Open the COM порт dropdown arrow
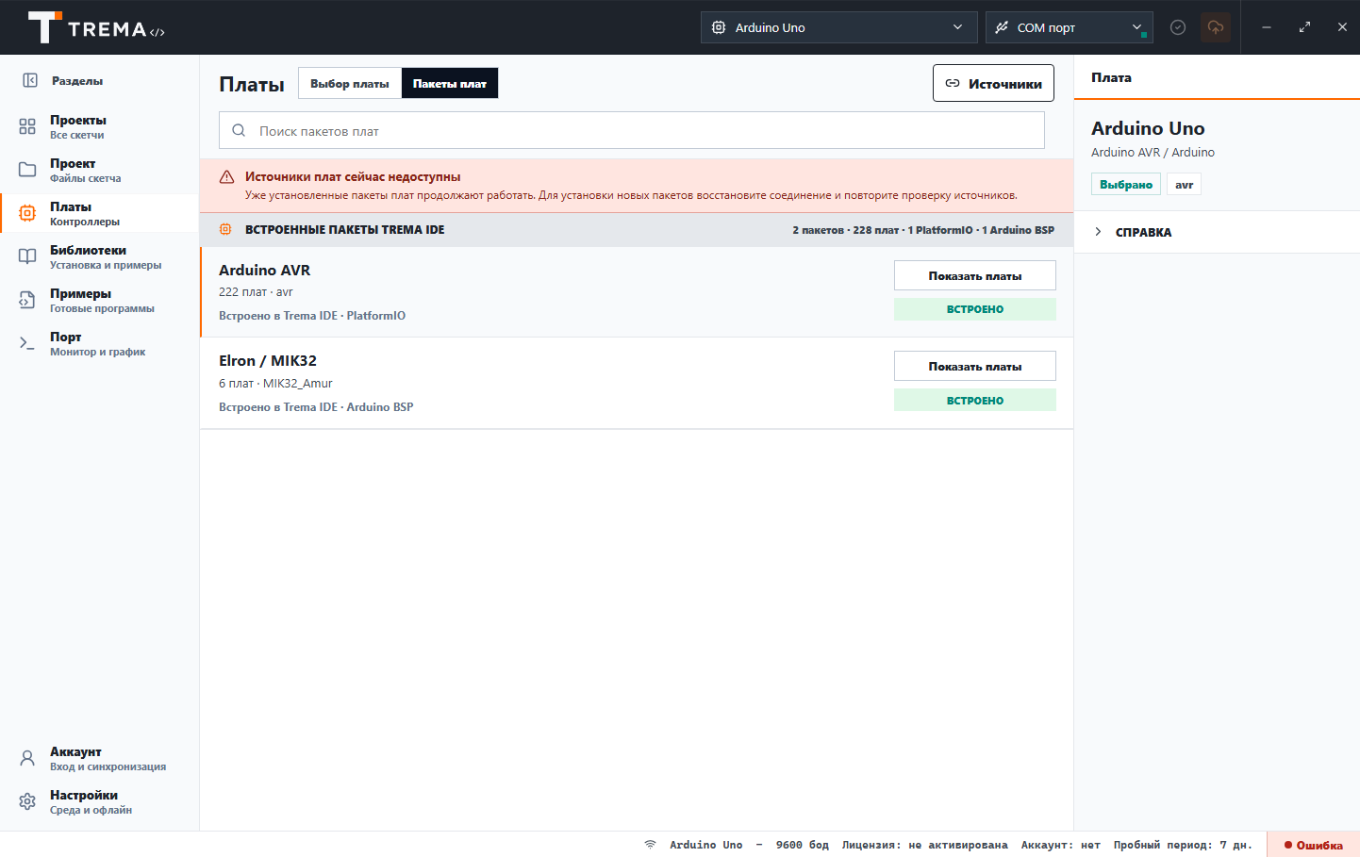 coord(1136,27)
